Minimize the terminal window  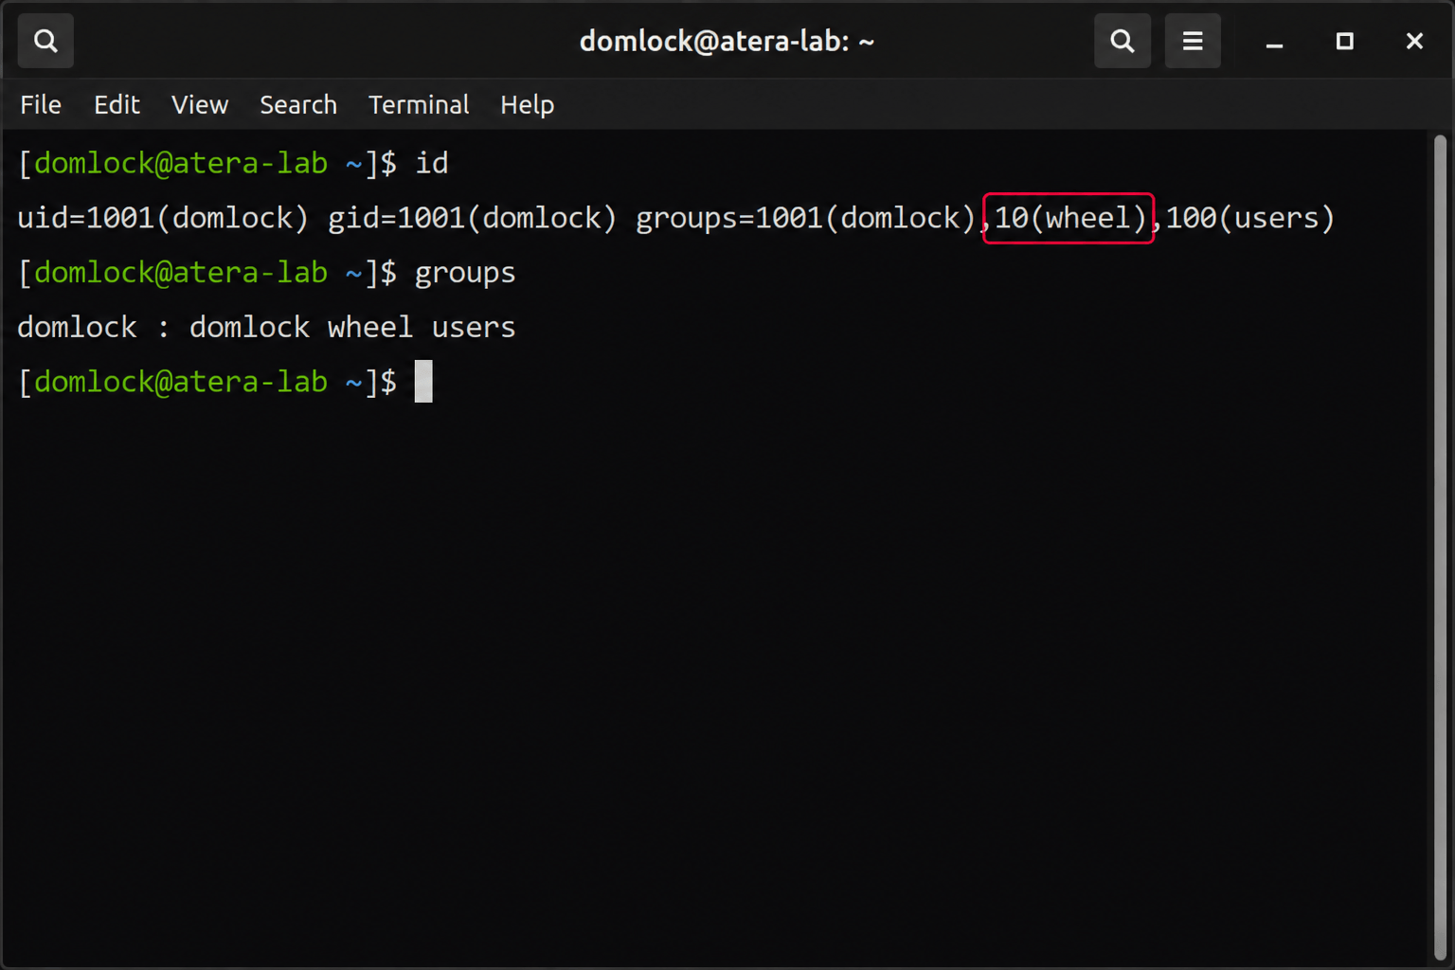click(x=1275, y=42)
